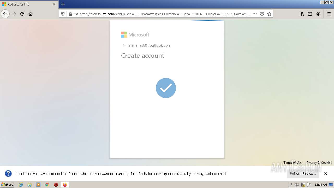This screenshot has height=188, width=334.
Task: Dismiss the Firefox refresh notification bar
Action: click(x=326, y=174)
